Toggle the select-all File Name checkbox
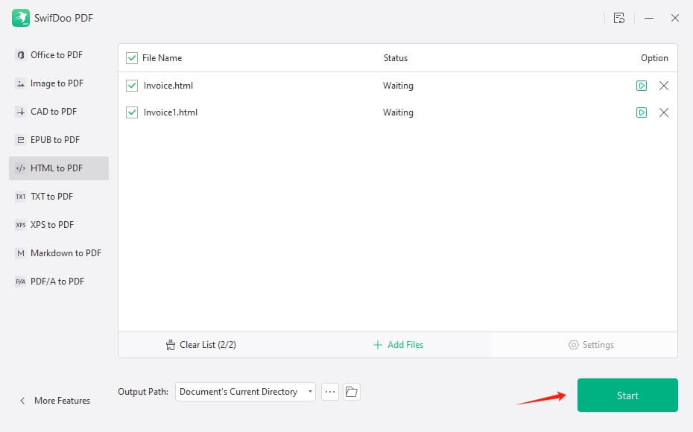 132,58
